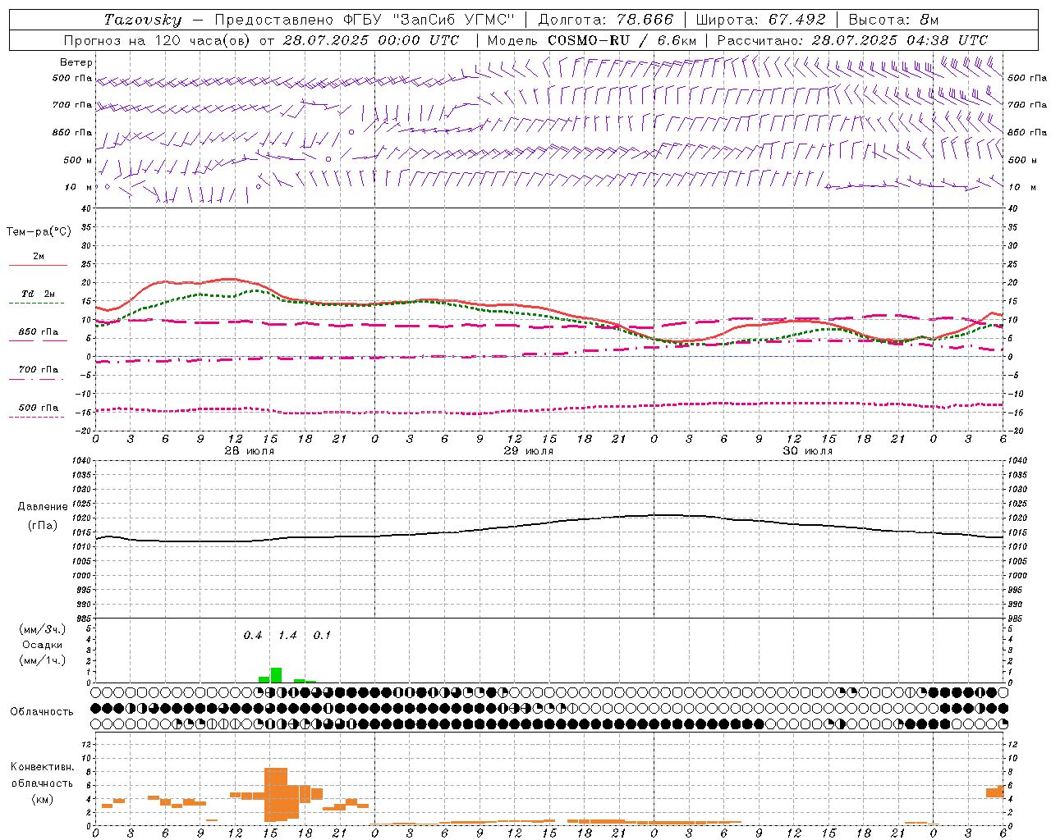Click the (мм/3ч.) precipitation unit label
This screenshot has height=840, width=1051.
tap(43, 630)
